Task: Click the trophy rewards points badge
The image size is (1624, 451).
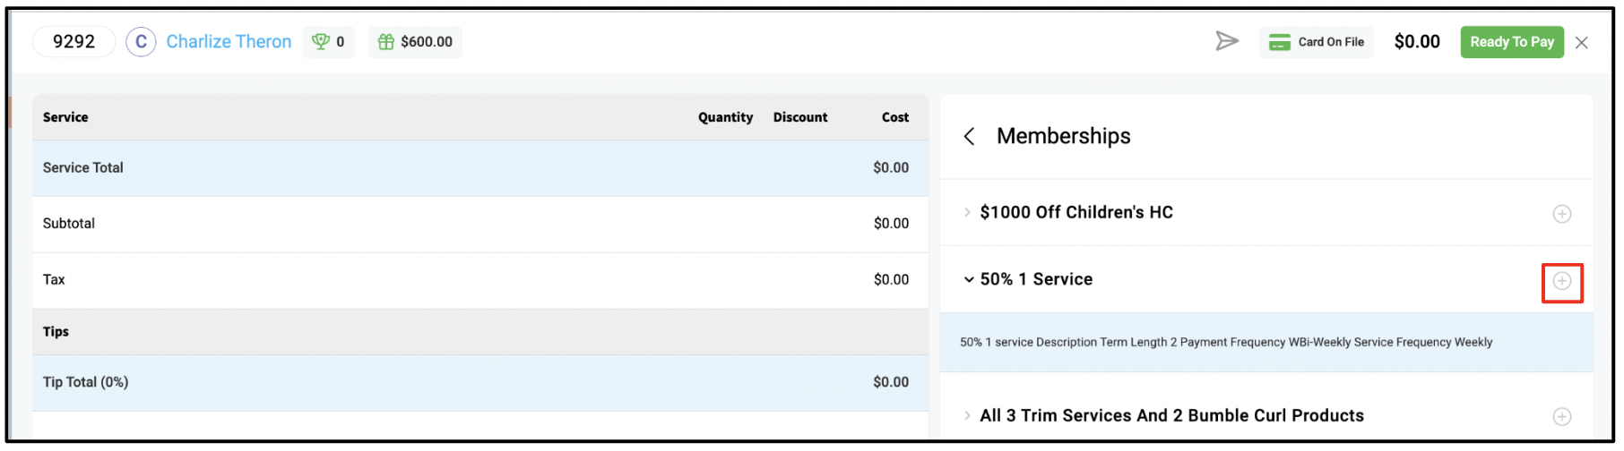Action: pyautogui.click(x=328, y=41)
